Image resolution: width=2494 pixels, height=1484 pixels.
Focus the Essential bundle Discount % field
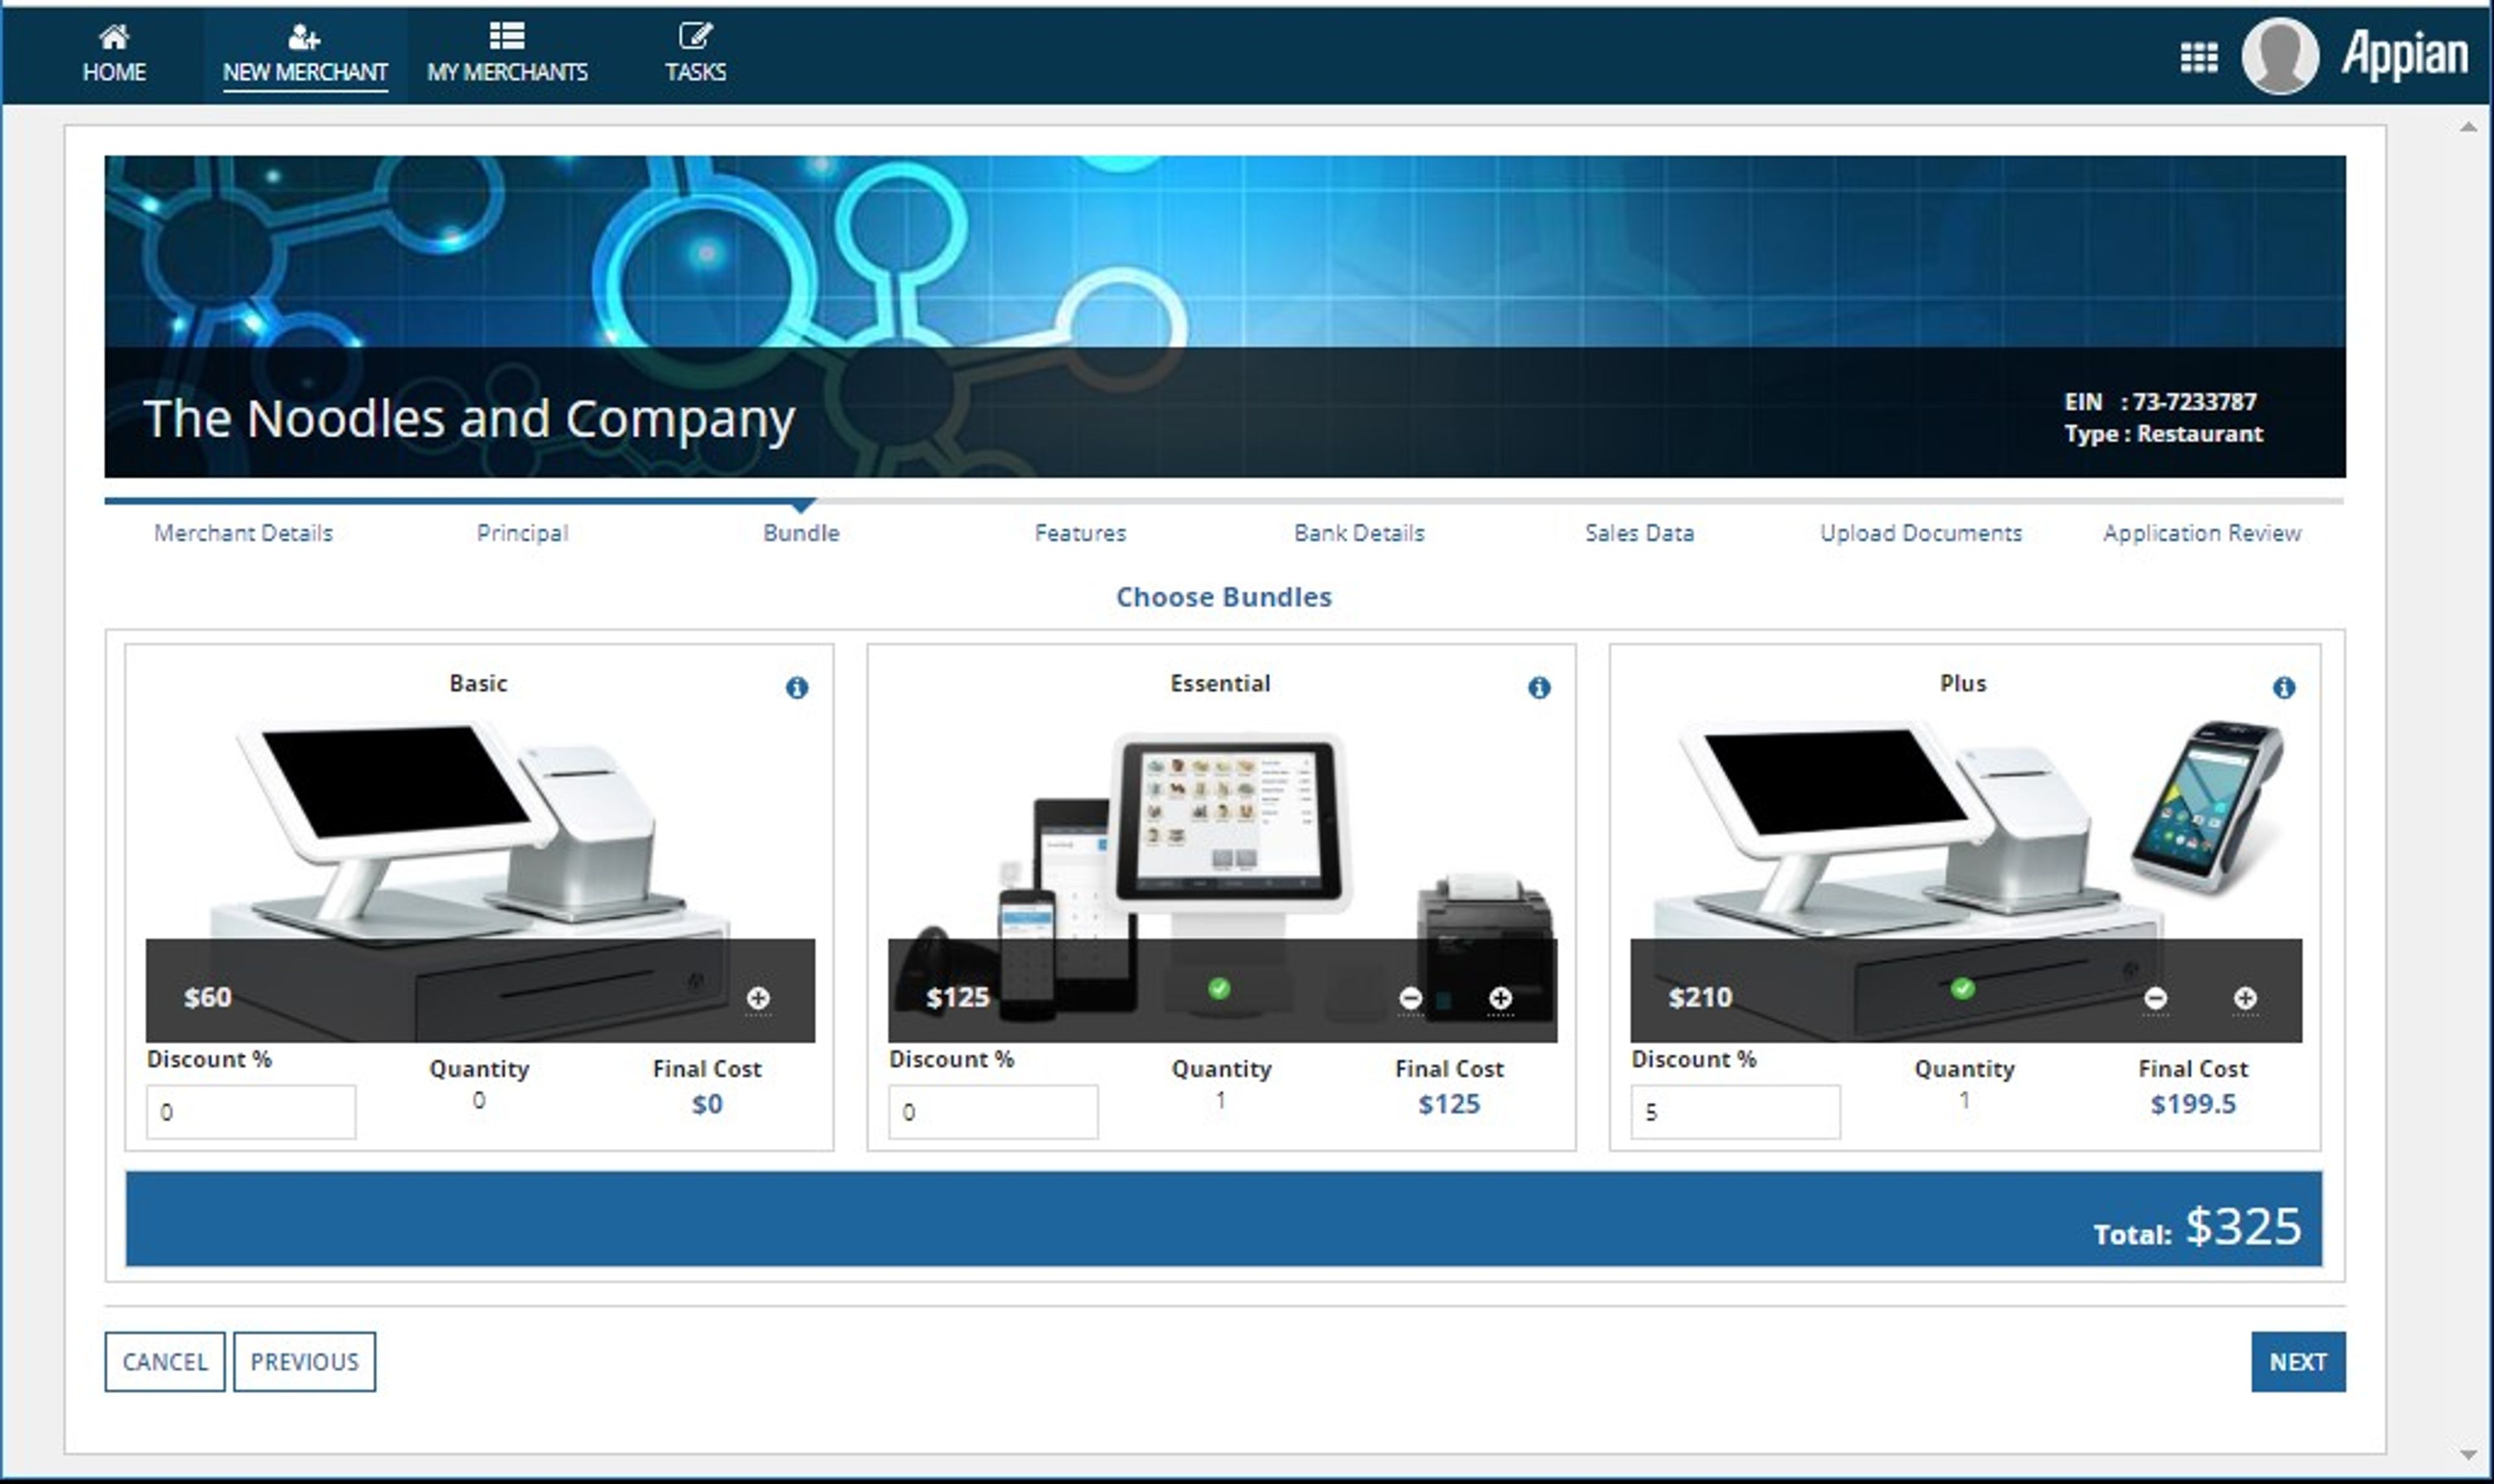[x=994, y=1111]
